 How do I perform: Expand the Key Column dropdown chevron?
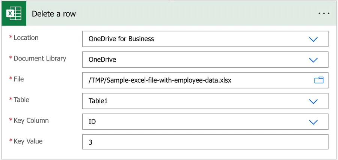[313, 122]
